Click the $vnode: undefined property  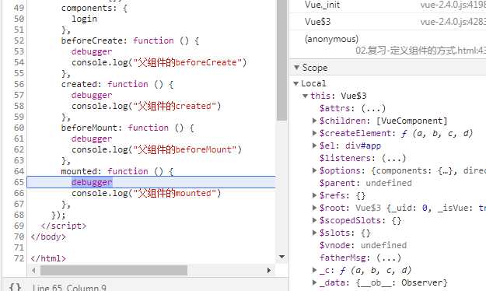click(363, 245)
